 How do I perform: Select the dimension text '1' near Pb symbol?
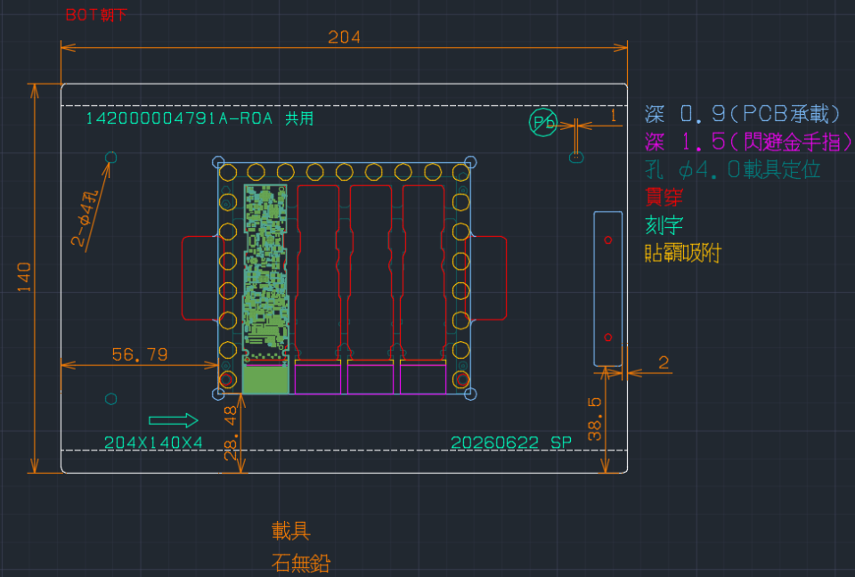[614, 115]
